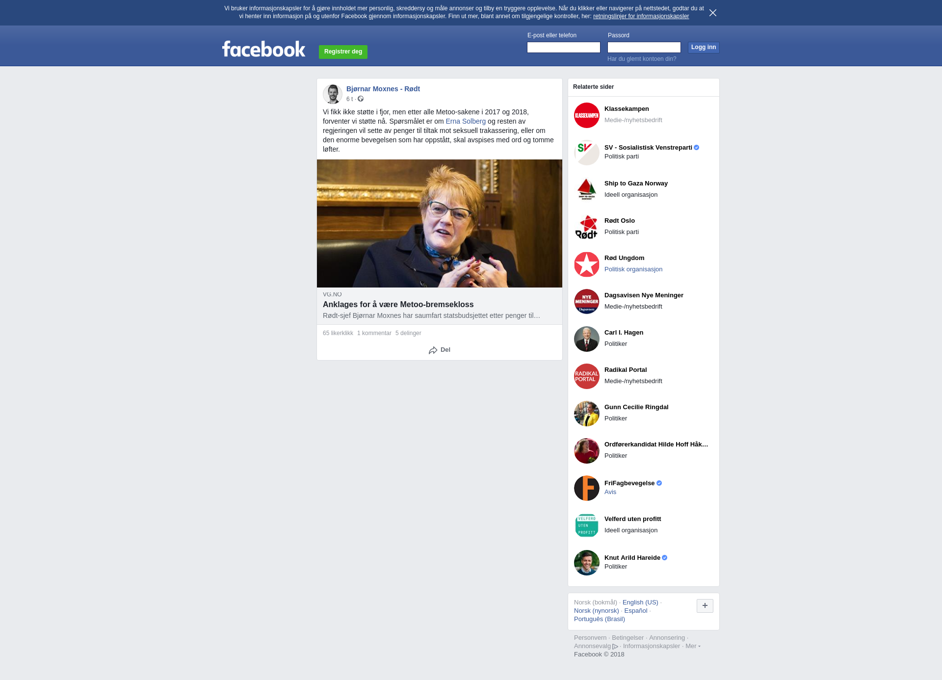Open the Avis category link
Viewport: 942px width, 680px height.
[610, 492]
